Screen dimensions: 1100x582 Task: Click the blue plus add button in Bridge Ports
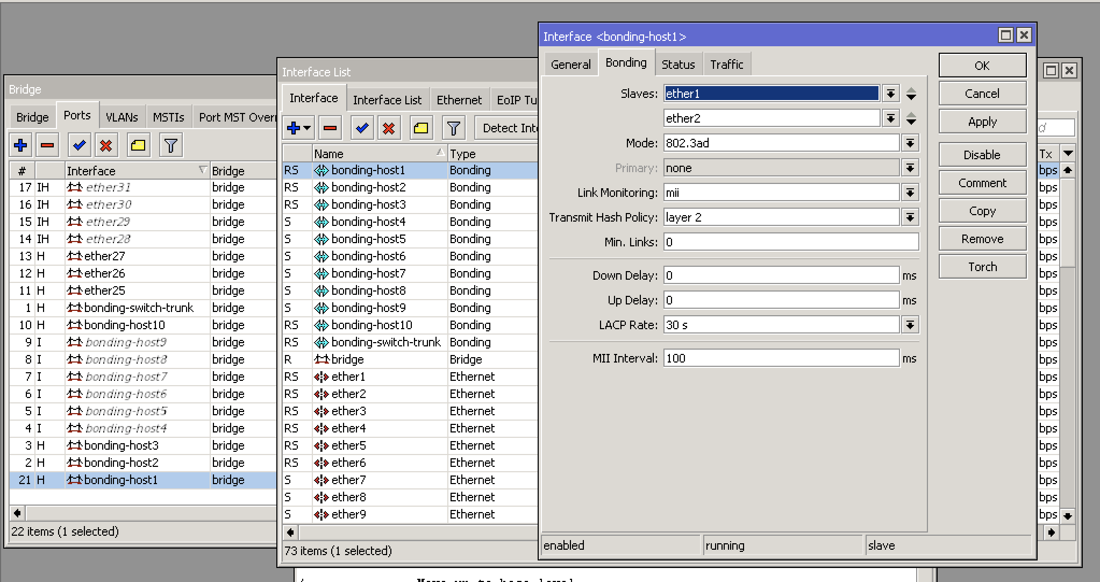[x=20, y=145]
